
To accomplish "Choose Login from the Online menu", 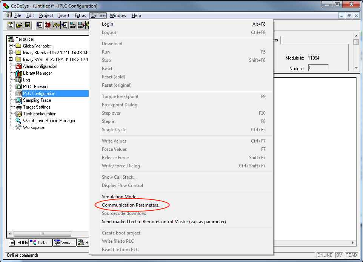I will tap(181, 24).
